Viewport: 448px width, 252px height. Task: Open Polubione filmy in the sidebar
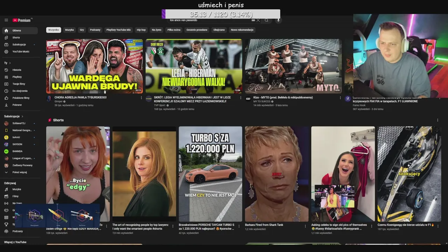coord(20,98)
